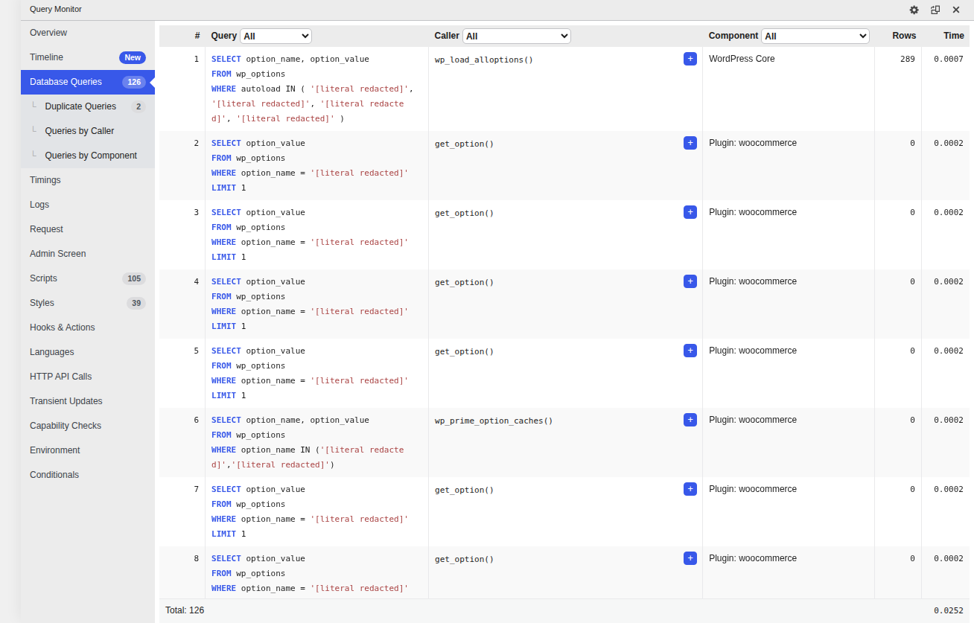974x623 pixels.
Task: Open Query Monitor settings gear
Action: click(x=914, y=10)
